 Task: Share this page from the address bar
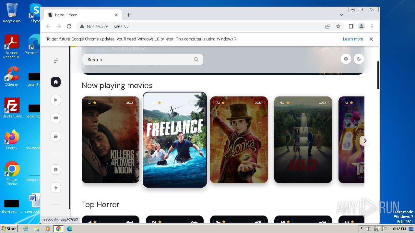(x=328, y=27)
